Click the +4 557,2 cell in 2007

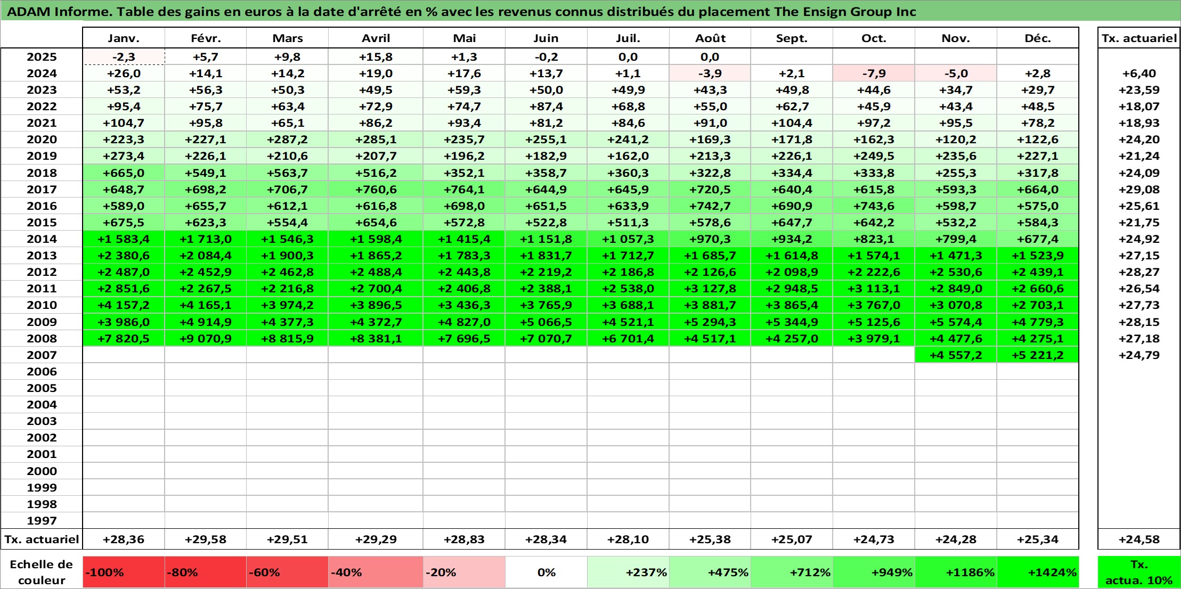(956, 355)
